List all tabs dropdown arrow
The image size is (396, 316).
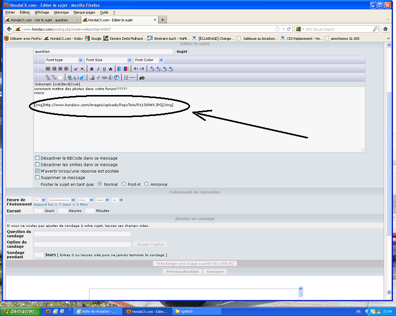pyautogui.click(x=388, y=19)
